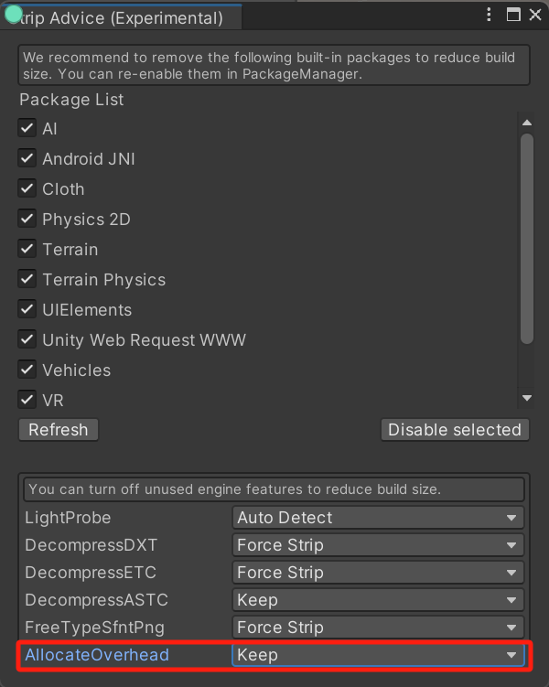Open the DecompressASTC Keep dropdown
Screen dimensions: 549x687
(378, 600)
